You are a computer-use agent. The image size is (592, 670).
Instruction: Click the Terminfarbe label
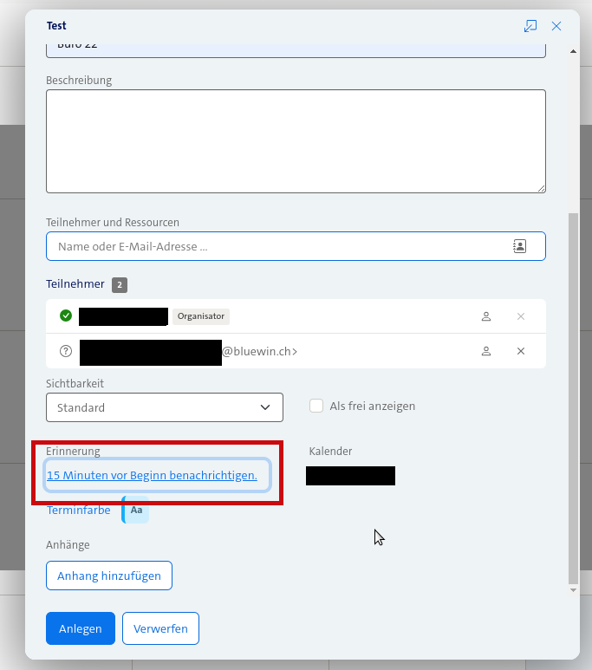[x=78, y=511]
